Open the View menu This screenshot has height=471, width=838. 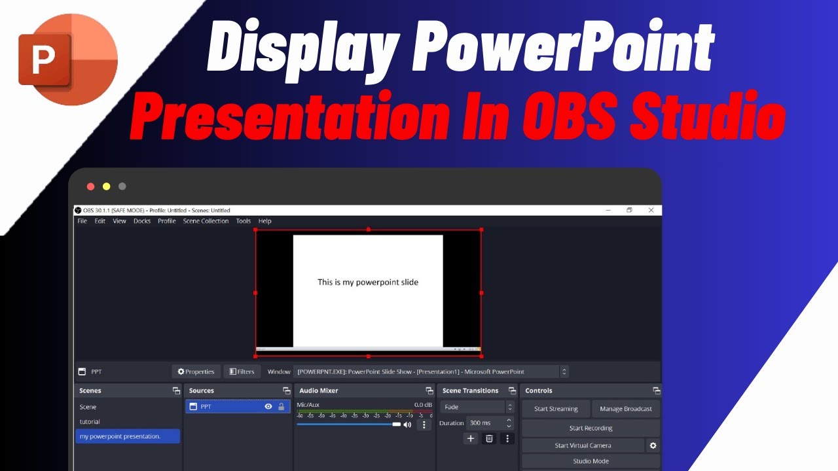(x=119, y=221)
